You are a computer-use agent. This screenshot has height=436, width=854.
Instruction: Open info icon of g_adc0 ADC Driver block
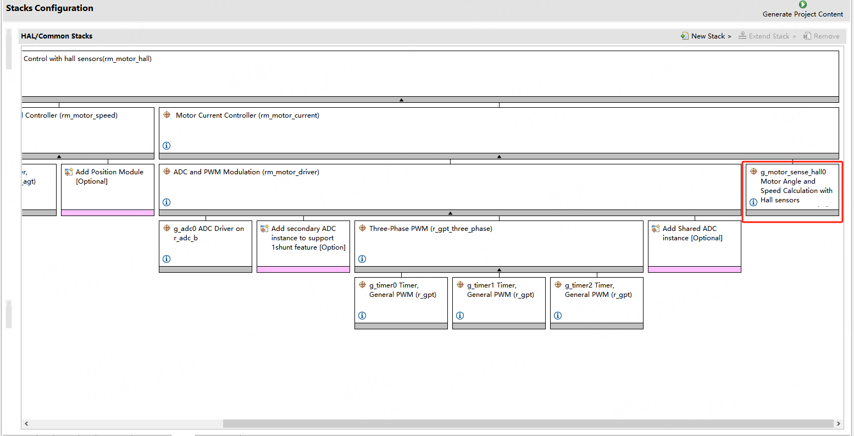tap(167, 259)
